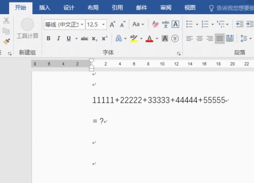Expand multilevel list dropdown arrow
The width and height of the screenshot is (254, 183).
tap(227, 24)
